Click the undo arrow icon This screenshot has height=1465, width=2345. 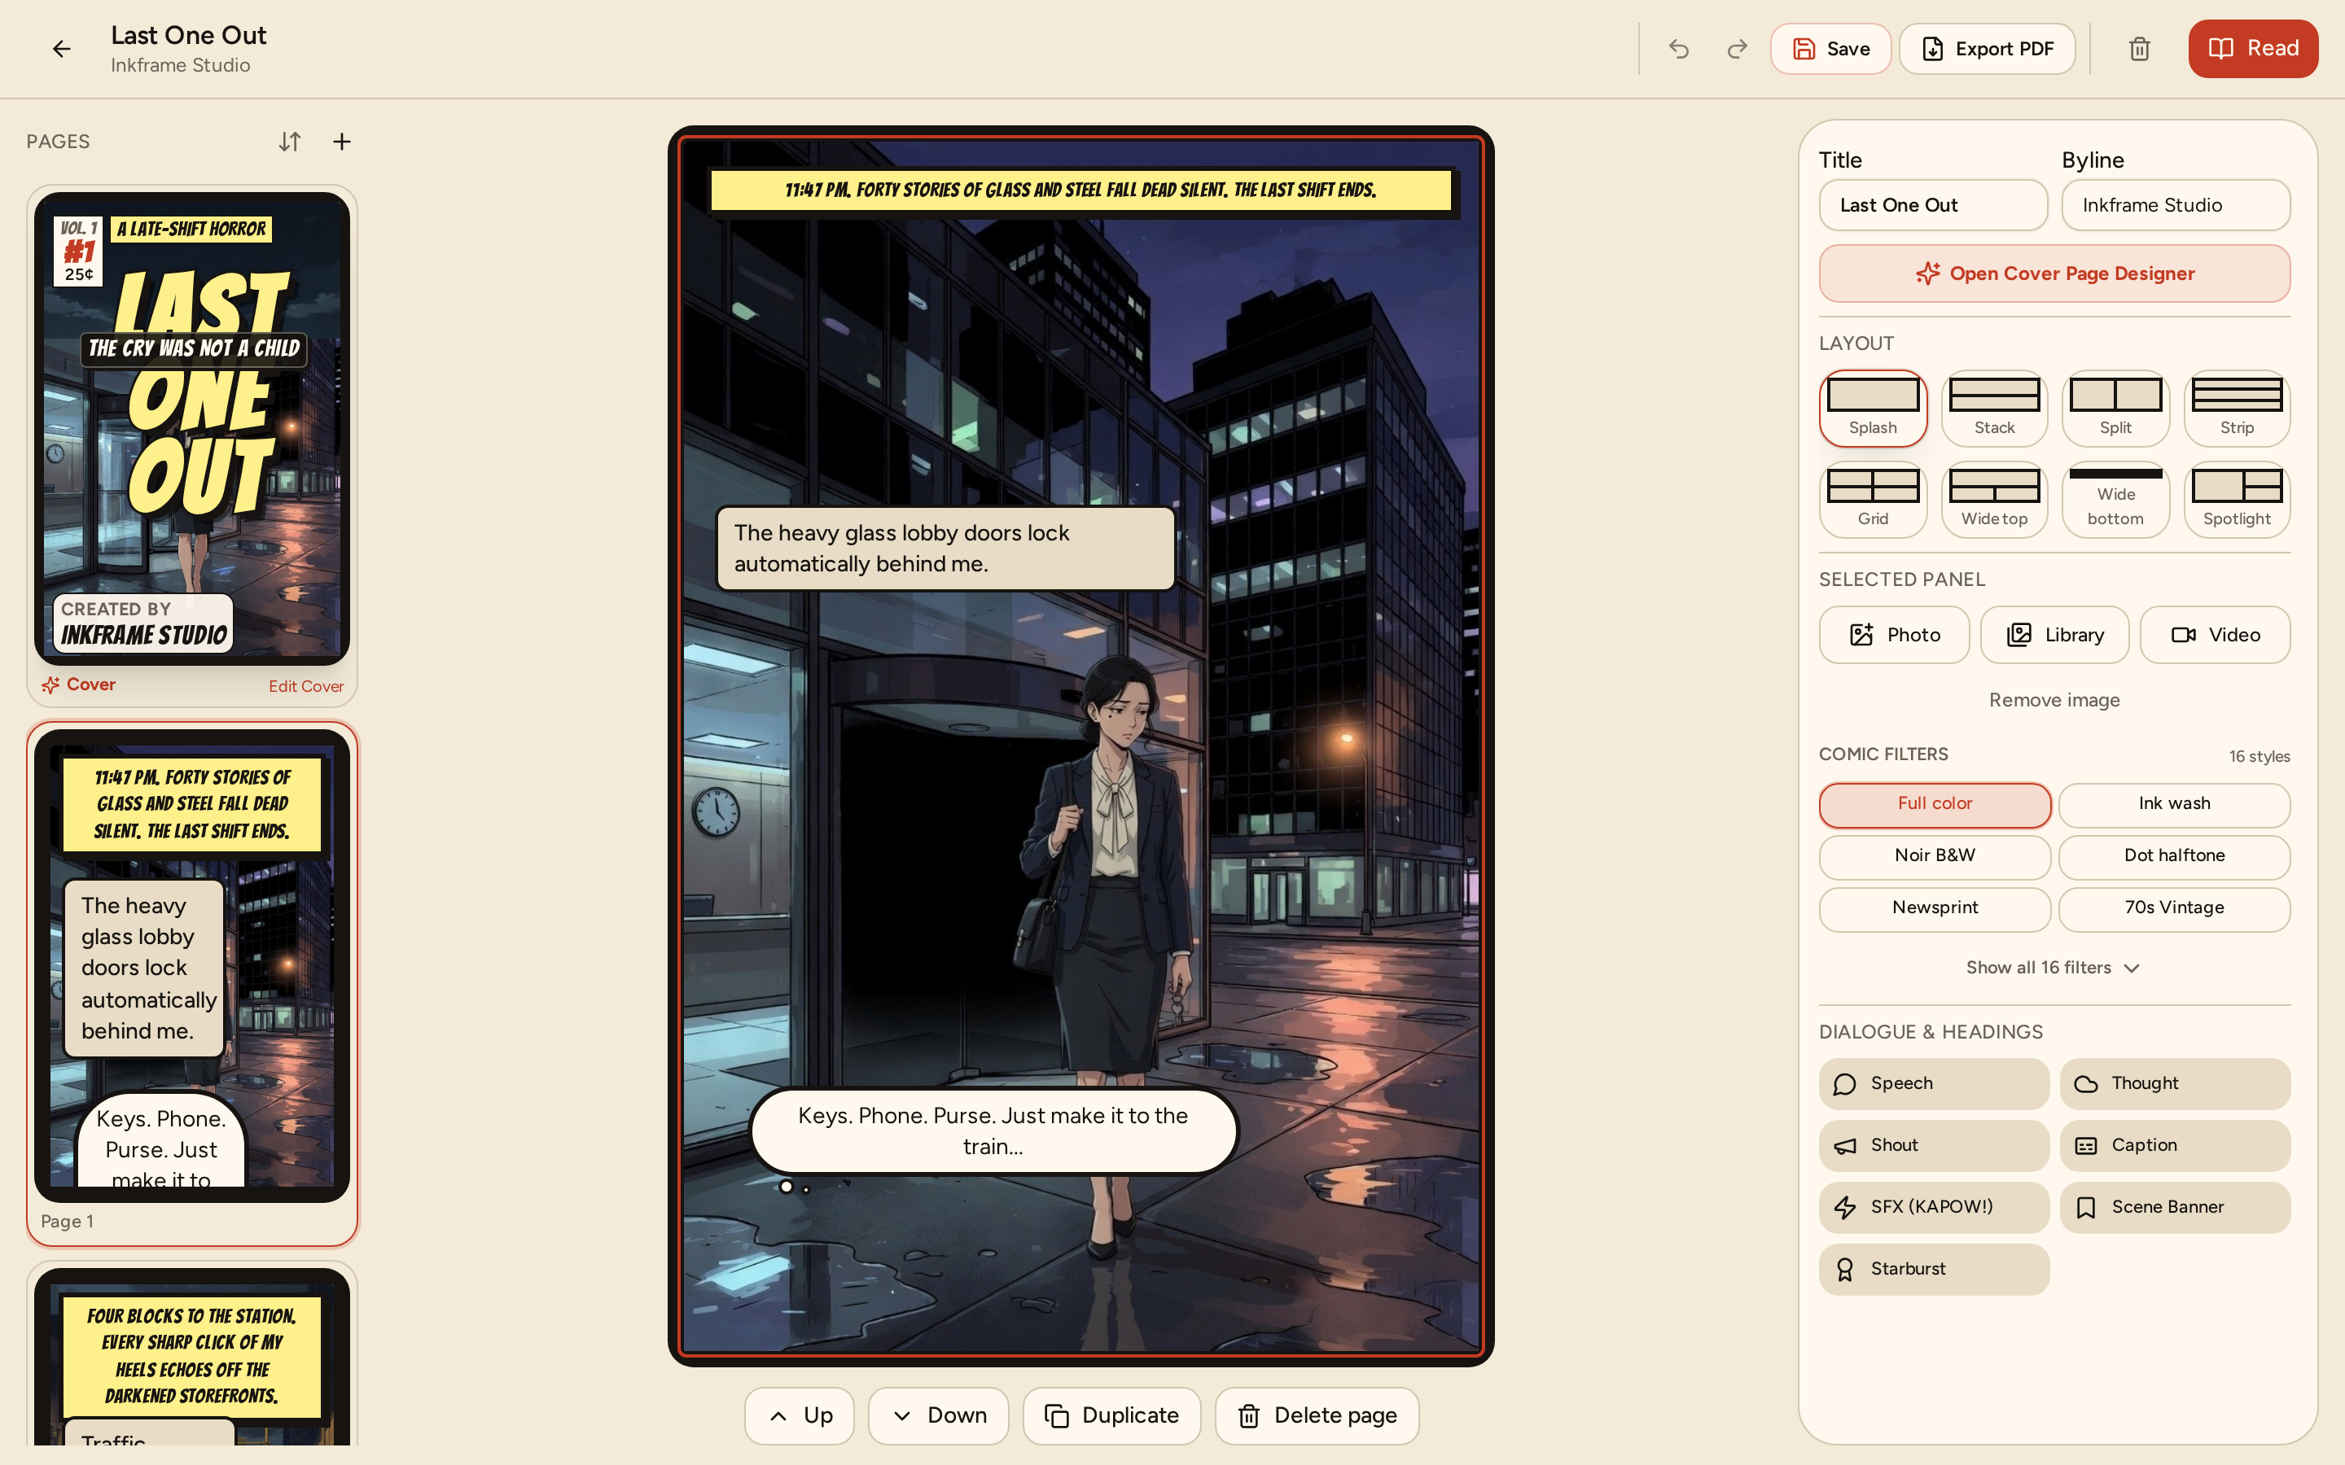(1678, 49)
